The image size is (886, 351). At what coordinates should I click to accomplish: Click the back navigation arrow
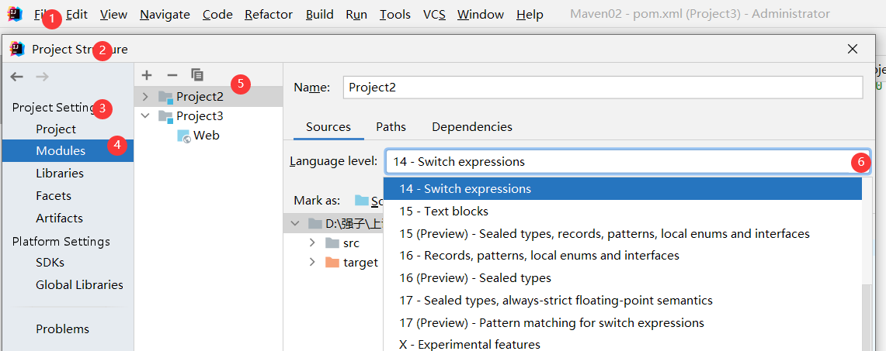tap(17, 76)
